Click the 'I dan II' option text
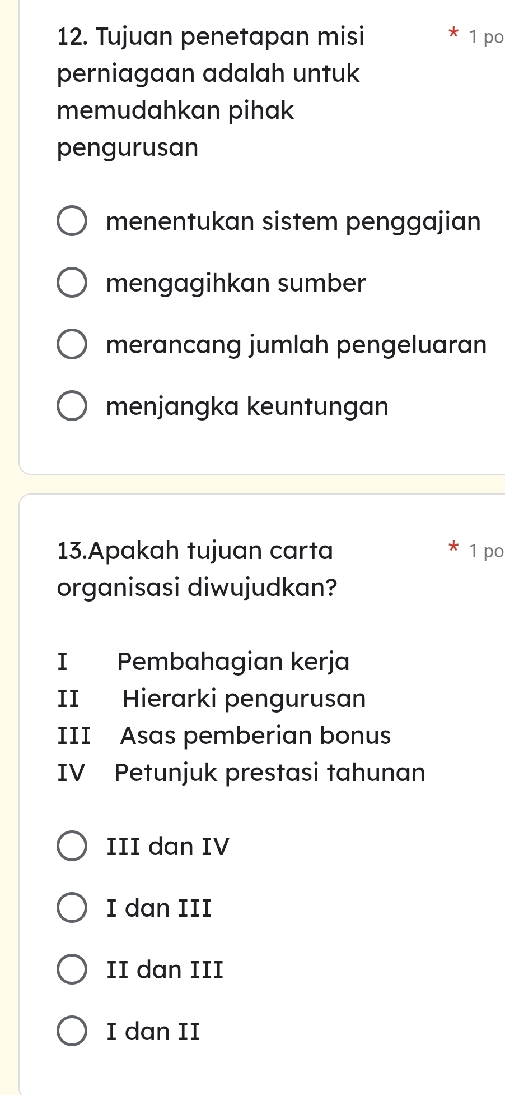 (x=153, y=1031)
